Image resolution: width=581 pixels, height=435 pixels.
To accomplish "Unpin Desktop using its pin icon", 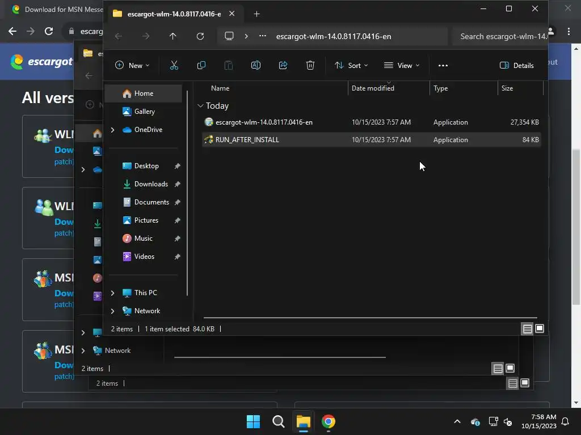I will point(177,166).
